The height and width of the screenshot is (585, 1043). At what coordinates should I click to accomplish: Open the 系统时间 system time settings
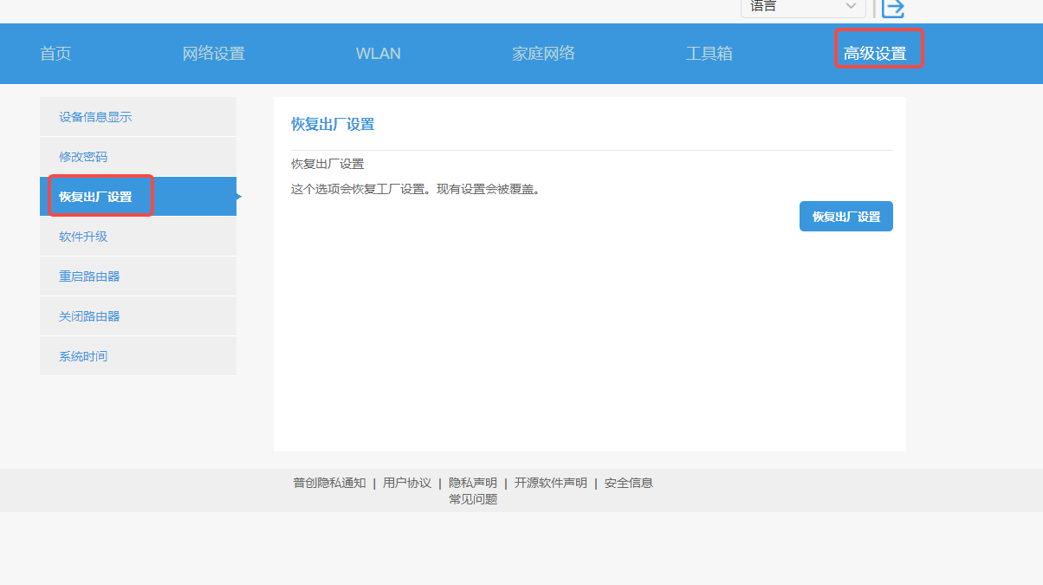pyautogui.click(x=82, y=355)
